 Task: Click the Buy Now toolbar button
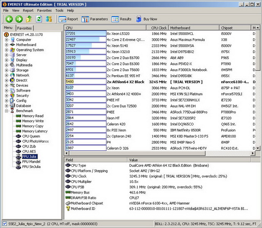pos(146,19)
